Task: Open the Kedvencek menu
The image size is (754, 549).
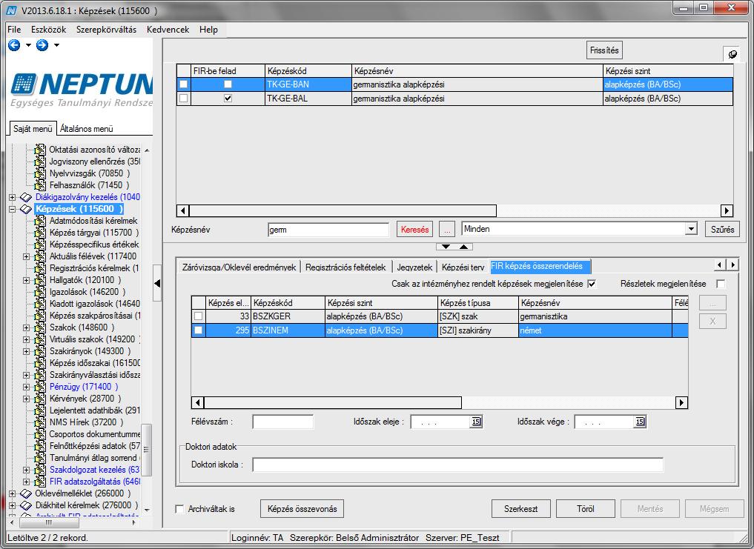Action: [x=168, y=30]
